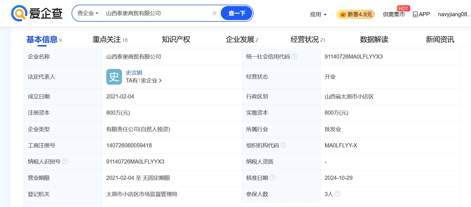
Task: Select the 太原市小店区市场监督管理局 text
Action: click(x=142, y=194)
